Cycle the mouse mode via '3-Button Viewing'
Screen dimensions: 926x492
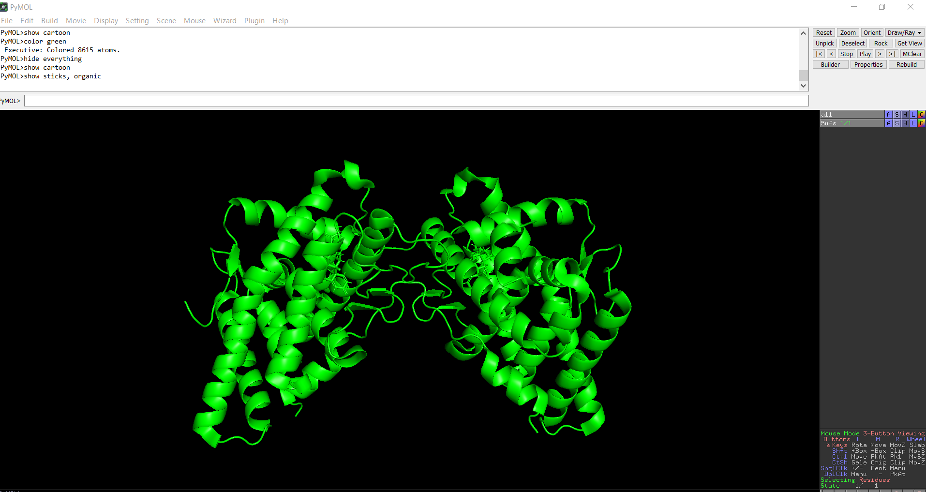point(894,433)
